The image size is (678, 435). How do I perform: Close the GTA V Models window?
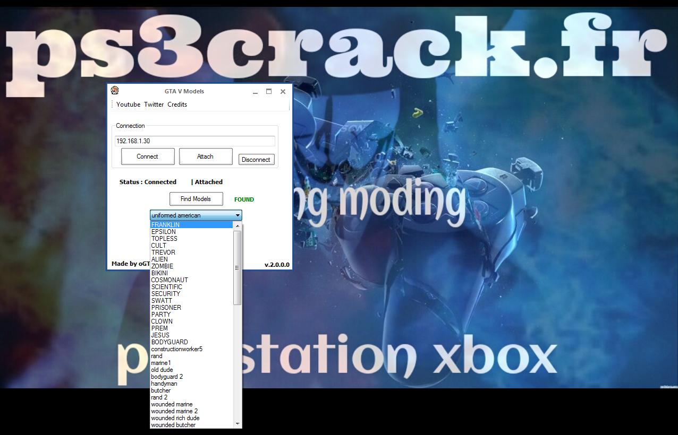[x=283, y=91]
